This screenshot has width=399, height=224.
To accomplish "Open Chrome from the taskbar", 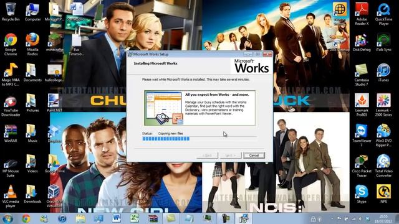I will click(26, 218).
